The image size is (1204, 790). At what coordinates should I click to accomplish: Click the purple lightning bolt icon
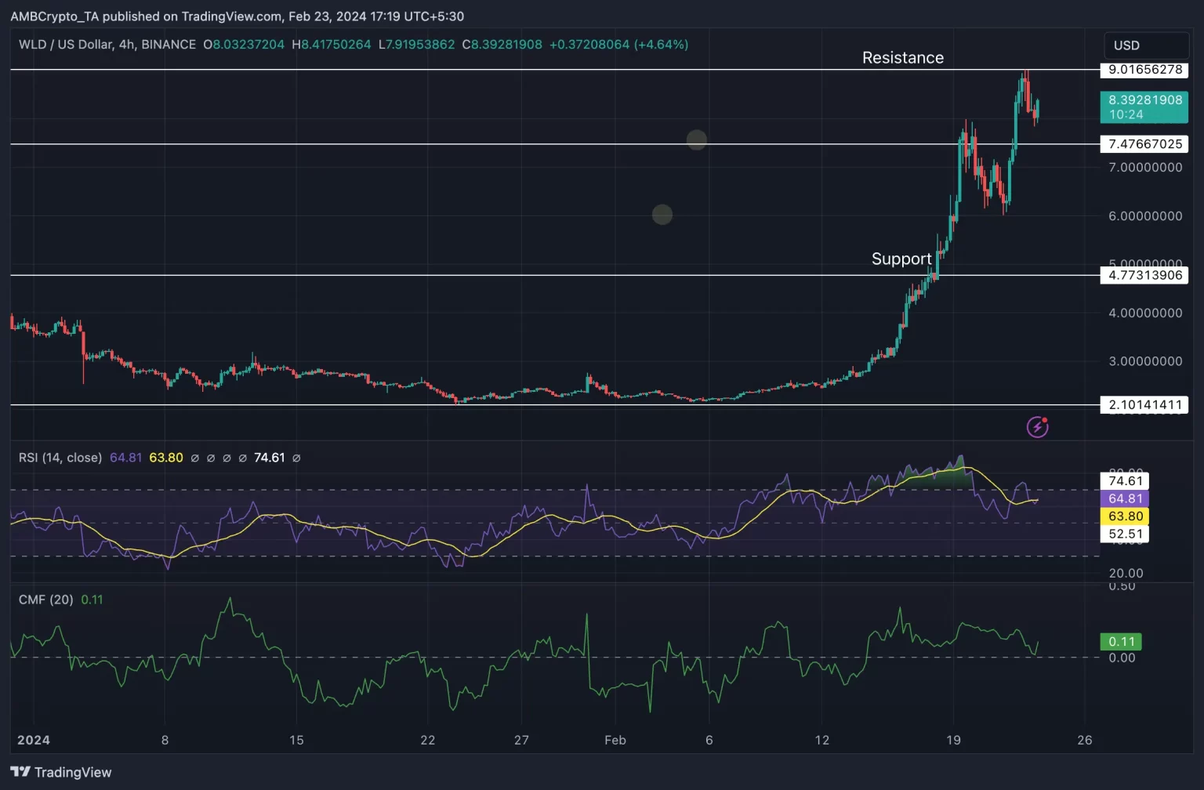click(x=1037, y=426)
